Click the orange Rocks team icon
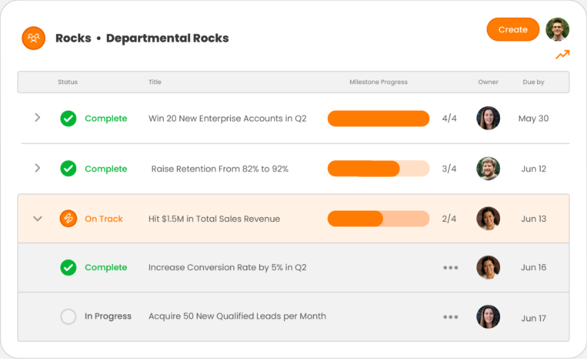Viewport: 587px width, 359px height. pyautogui.click(x=33, y=38)
